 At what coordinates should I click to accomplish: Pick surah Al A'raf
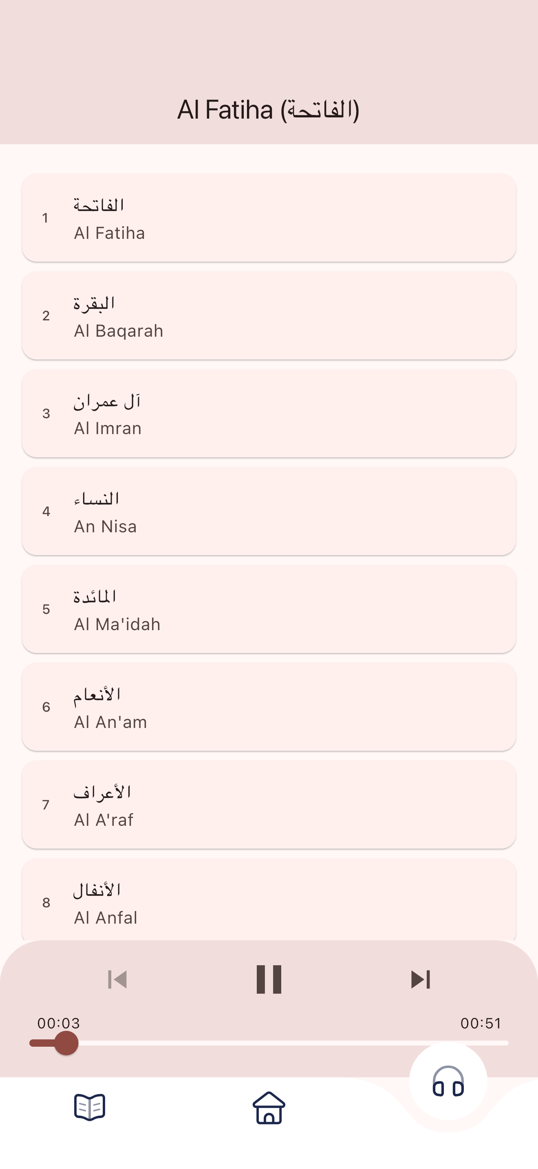[269, 805]
